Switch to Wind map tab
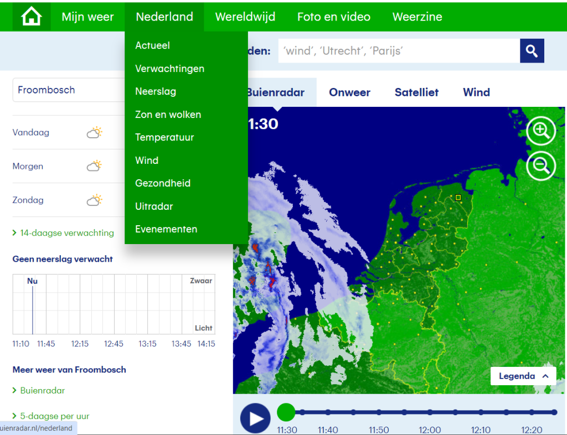The width and height of the screenshot is (567, 435). pyautogui.click(x=477, y=92)
